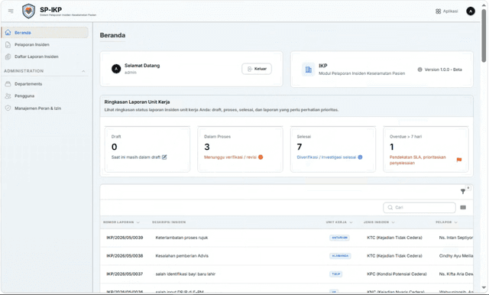The image size is (489, 295).
Task: Click the Deskripsi Insiden column header
Action: [x=169, y=222]
